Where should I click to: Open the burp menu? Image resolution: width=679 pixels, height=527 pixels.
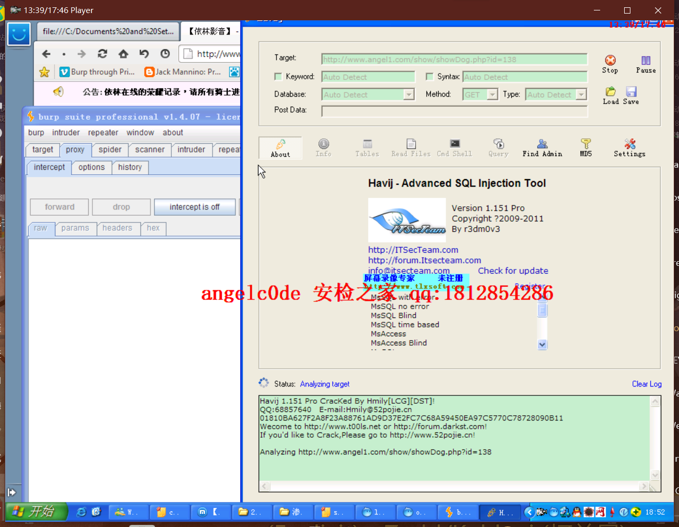pyautogui.click(x=36, y=133)
